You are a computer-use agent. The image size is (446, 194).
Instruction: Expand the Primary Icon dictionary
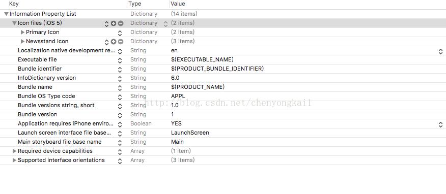23,32
